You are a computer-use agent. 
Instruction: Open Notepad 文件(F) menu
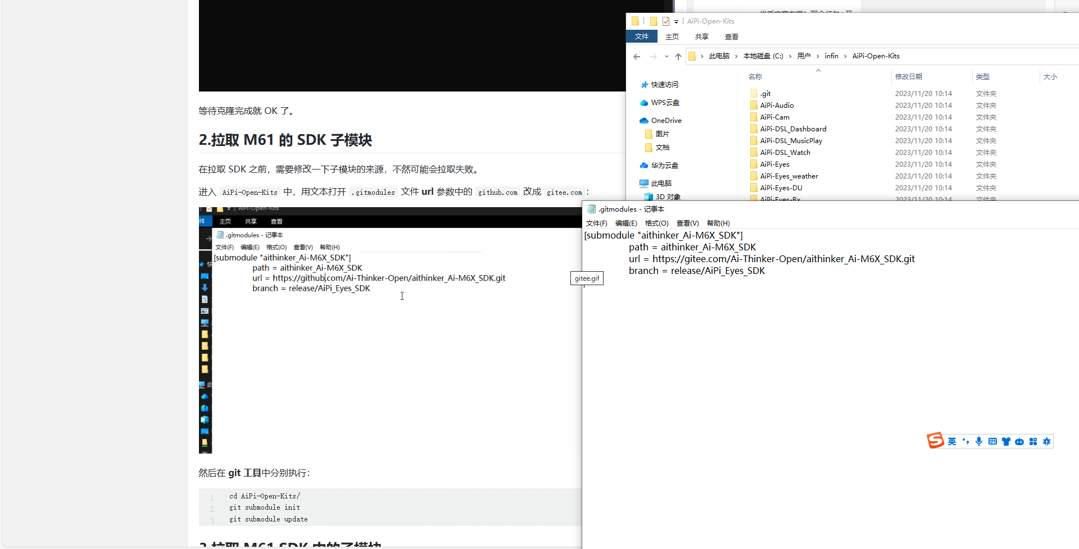(x=596, y=223)
